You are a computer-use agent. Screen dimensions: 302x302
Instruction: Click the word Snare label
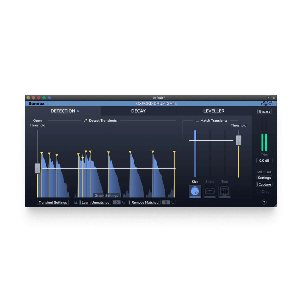pos(210,182)
